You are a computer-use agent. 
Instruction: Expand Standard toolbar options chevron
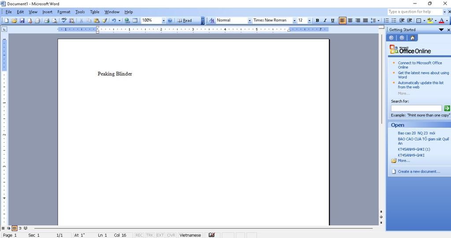tap(203, 20)
